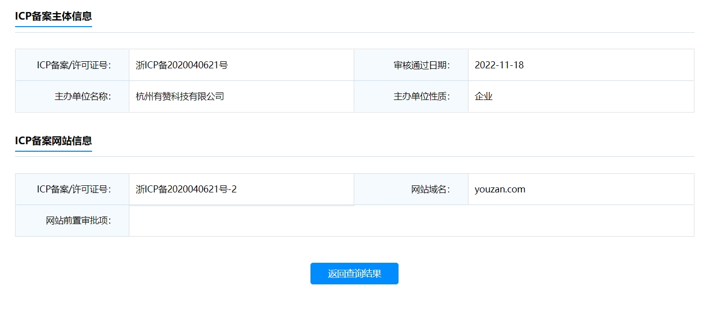
Task: Select the website license 浙ICP备2020040621号-2 value
Action: (186, 189)
